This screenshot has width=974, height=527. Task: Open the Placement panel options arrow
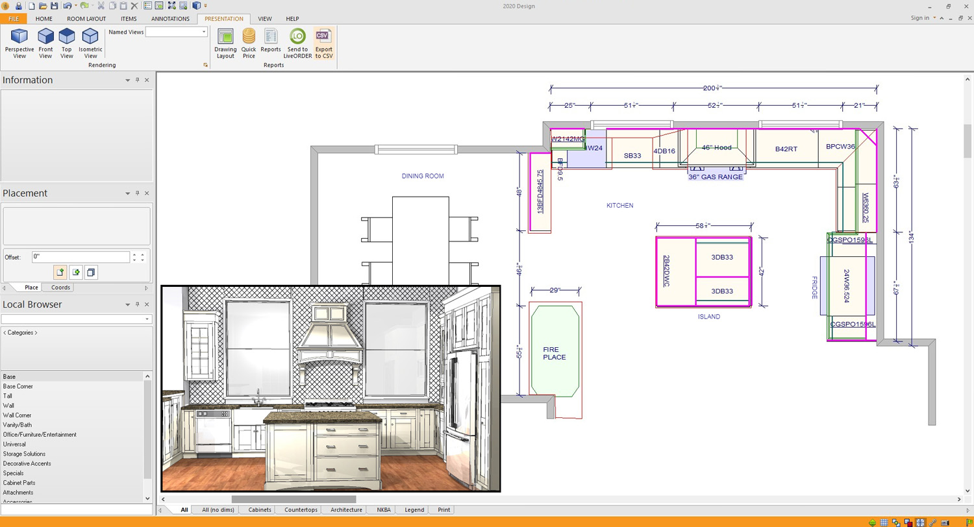[127, 193]
